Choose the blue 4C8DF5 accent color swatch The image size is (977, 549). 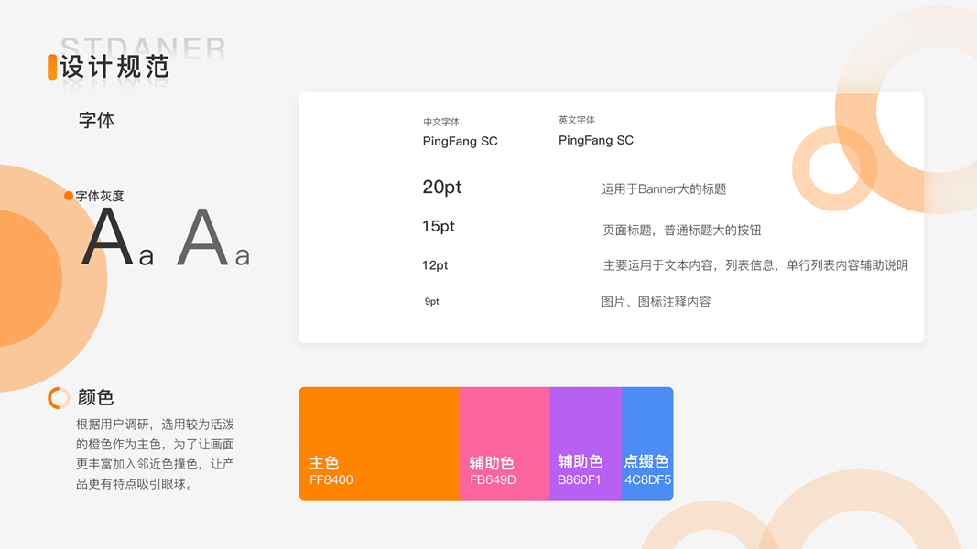647,443
